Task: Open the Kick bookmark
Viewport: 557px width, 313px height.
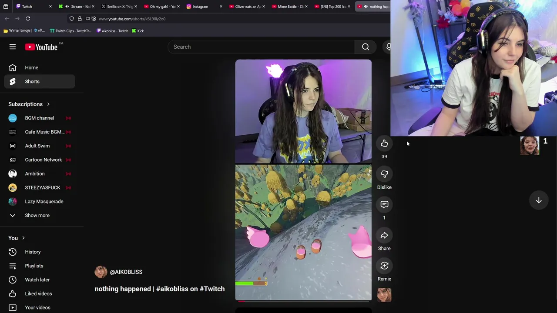Action: [138, 31]
